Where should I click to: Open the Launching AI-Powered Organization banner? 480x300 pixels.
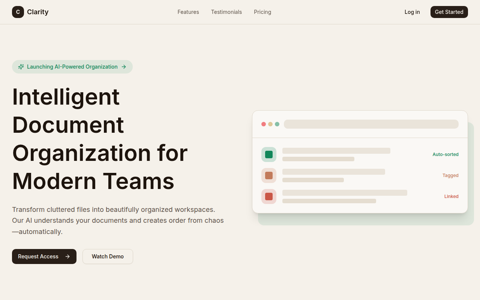click(x=72, y=66)
